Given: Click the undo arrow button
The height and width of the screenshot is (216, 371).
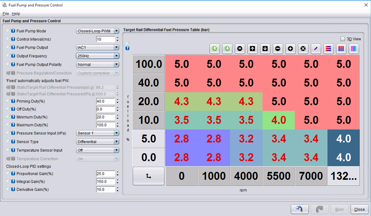Looking at the screenshot, I should point(300,209).
